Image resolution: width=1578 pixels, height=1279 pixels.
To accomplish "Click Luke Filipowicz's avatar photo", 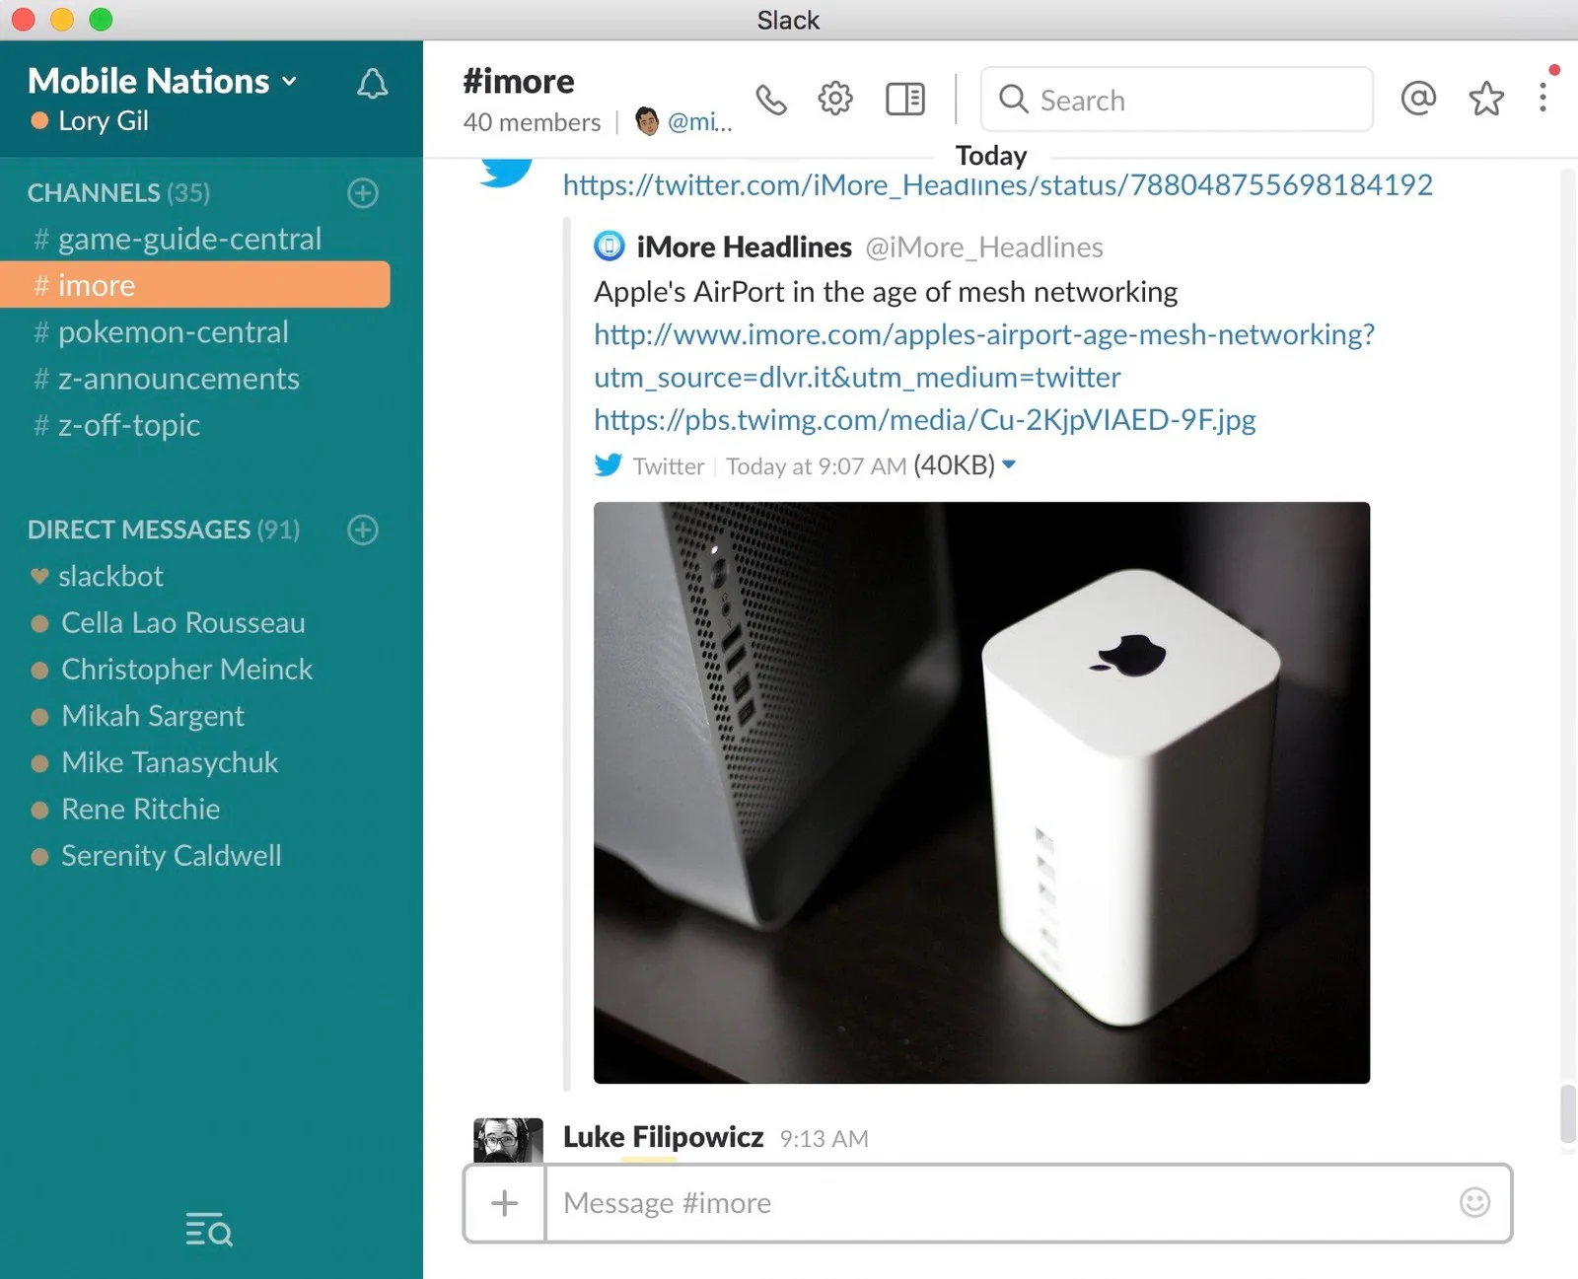I will [508, 1140].
